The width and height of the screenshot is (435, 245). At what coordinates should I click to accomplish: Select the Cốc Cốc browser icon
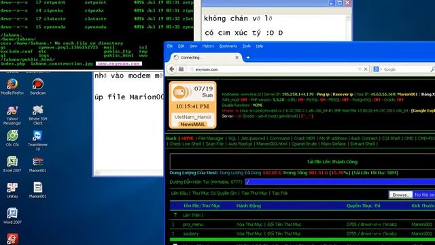click(12, 138)
